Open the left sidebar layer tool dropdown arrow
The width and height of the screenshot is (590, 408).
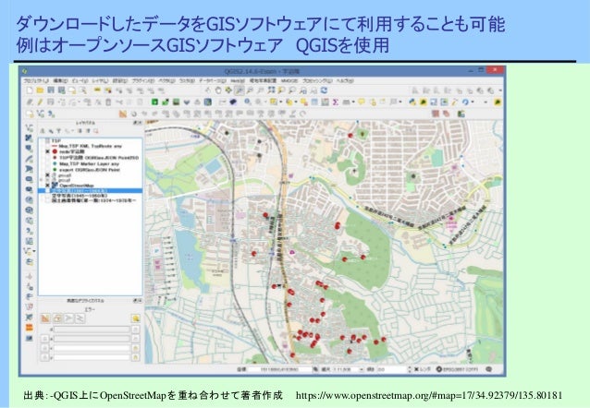coord(34,250)
